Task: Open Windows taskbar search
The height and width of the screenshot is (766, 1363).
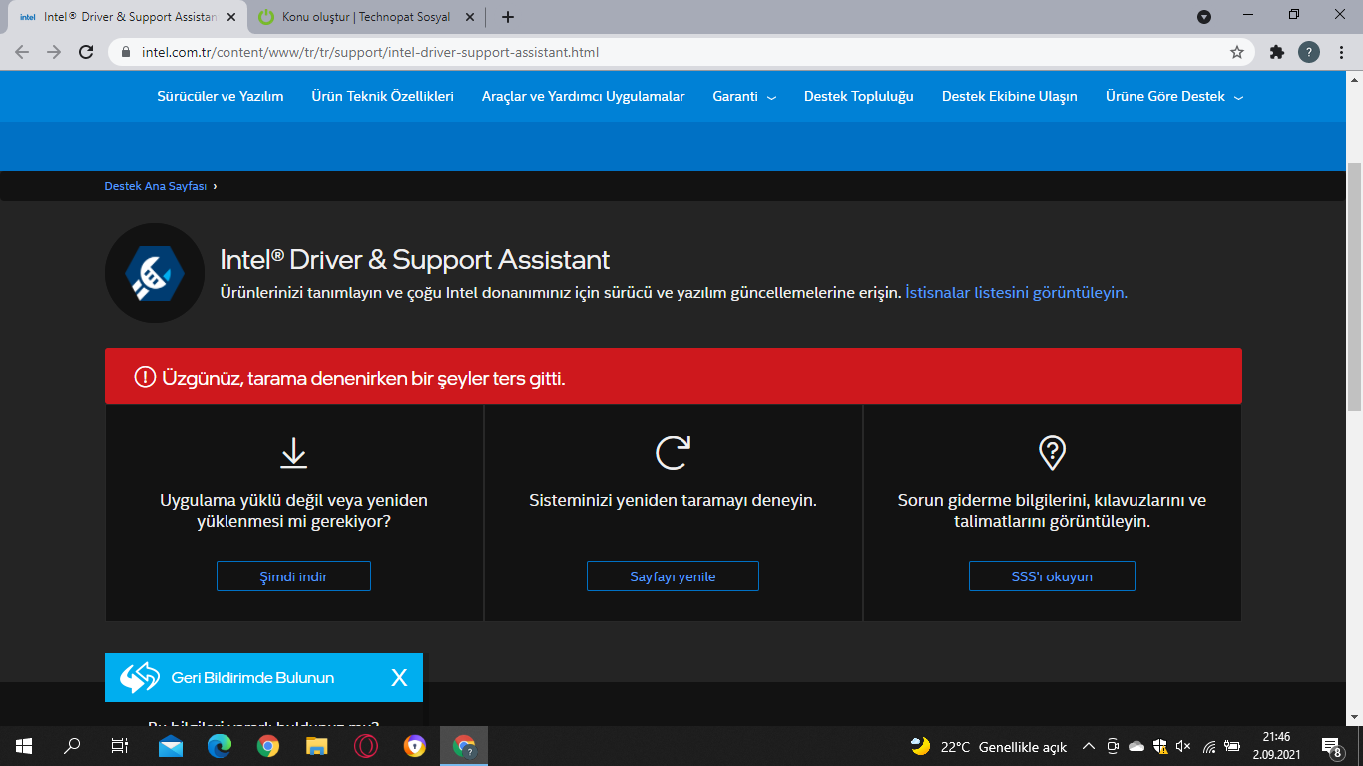Action: pyautogui.click(x=72, y=746)
